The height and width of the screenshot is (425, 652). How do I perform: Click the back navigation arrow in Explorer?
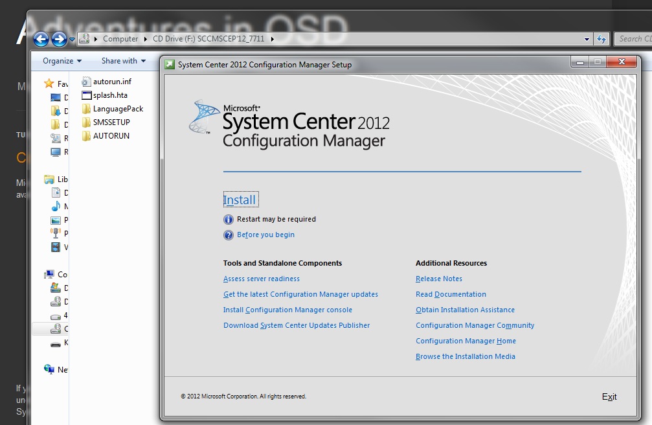40,40
